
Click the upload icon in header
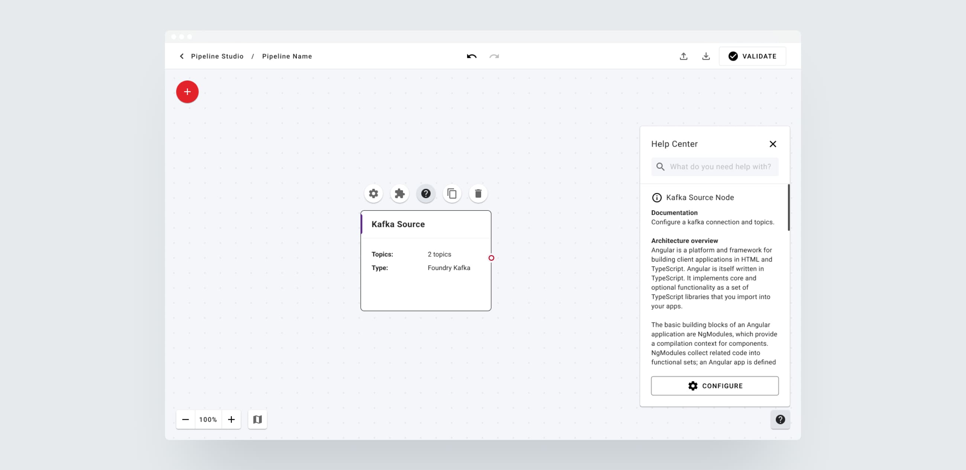coord(683,56)
